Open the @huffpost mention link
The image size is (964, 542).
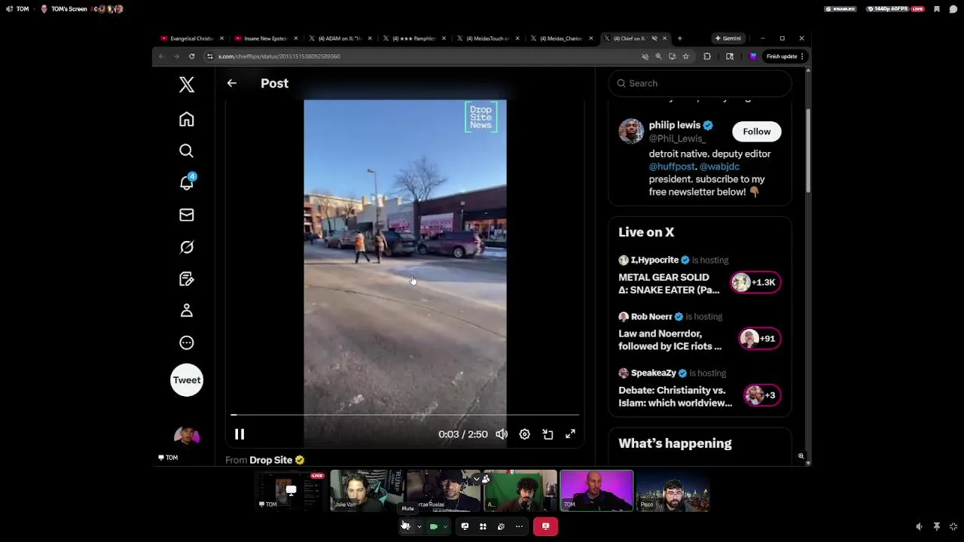(x=672, y=166)
